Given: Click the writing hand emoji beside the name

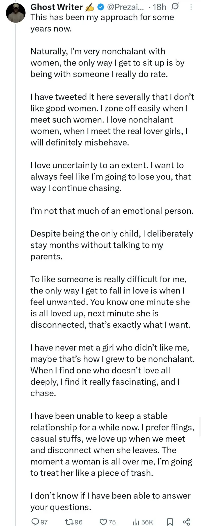Looking at the screenshot, I should 90,7.
